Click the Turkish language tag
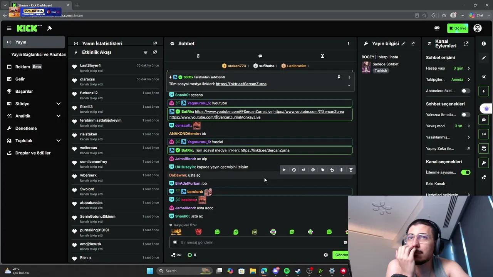 pos(381,71)
